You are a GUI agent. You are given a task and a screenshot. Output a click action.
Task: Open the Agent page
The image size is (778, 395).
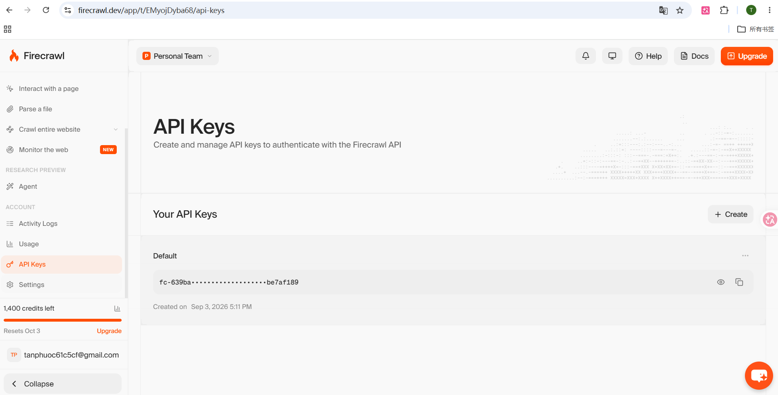62,186
